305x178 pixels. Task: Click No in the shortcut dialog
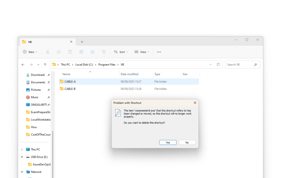click(187, 142)
